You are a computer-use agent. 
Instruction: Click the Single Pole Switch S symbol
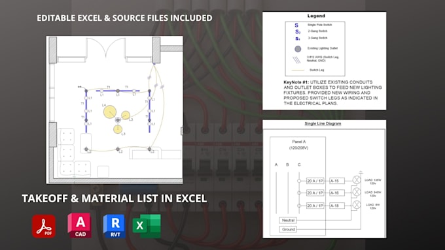click(x=296, y=25)
